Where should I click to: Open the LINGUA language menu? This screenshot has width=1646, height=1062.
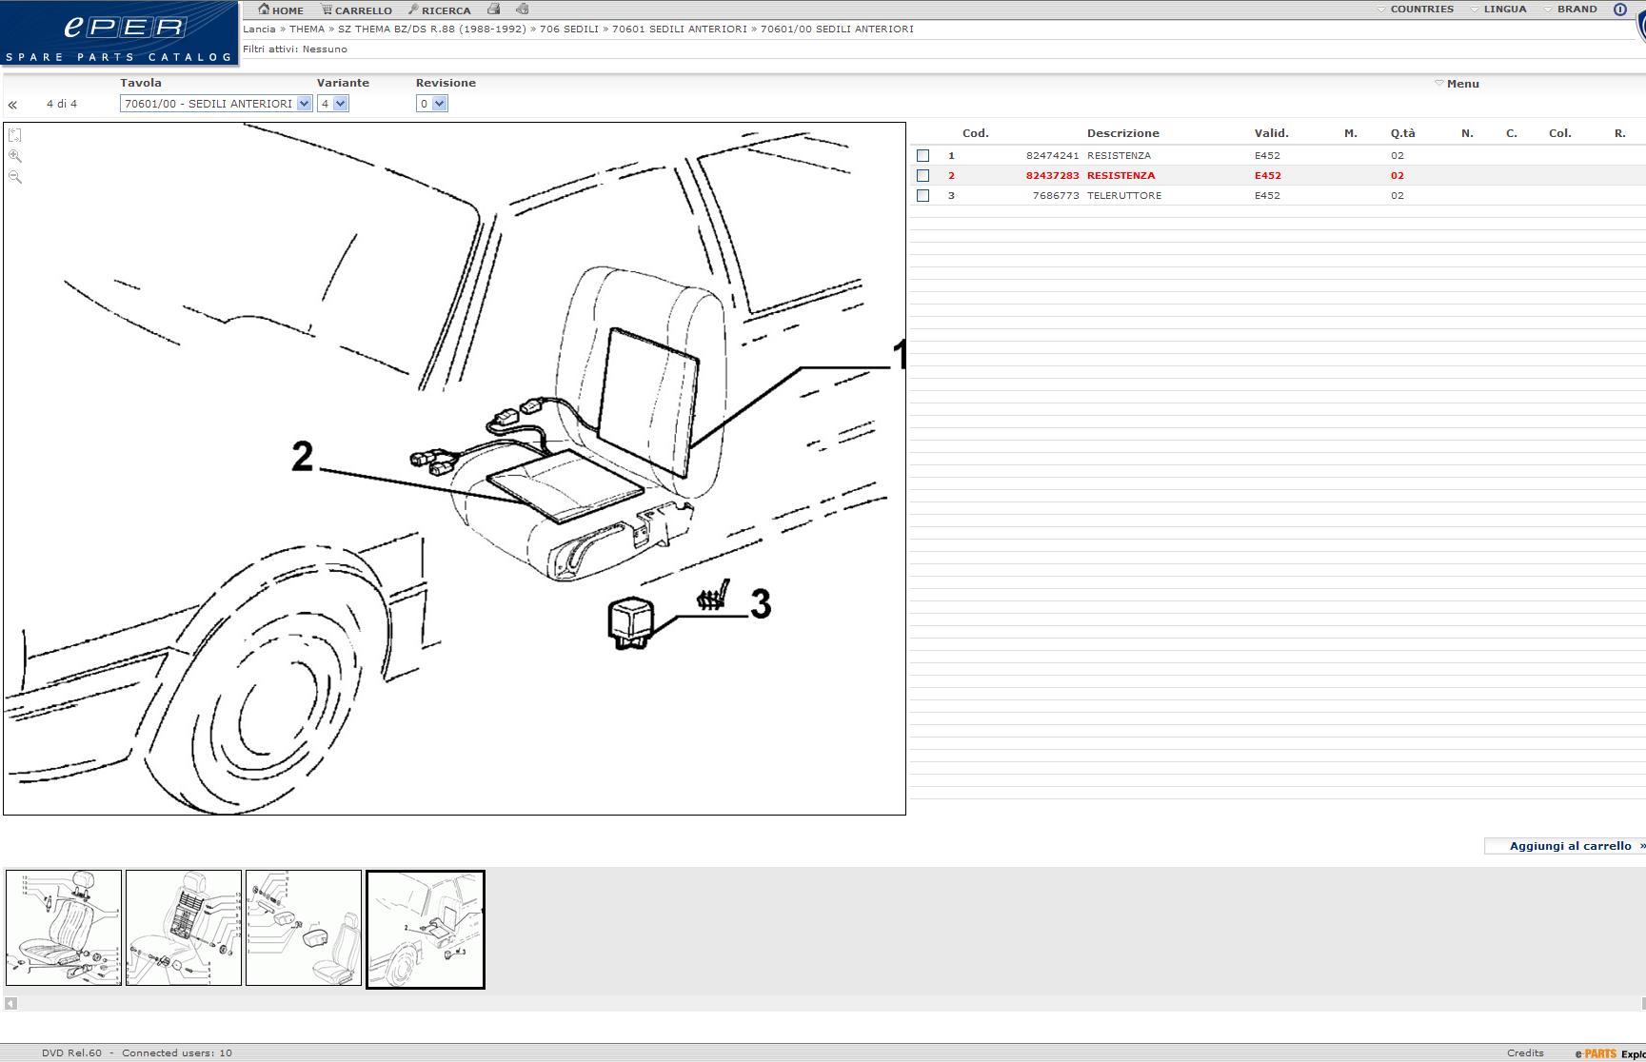pyautogui.click(x=1503, y=10)
